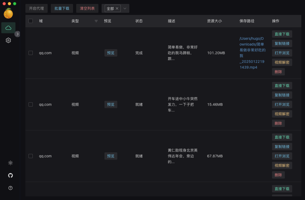The height and width of the screenshot is (200, 305).
Task: Check the row for 黄仁勋 video
Action: pos(30,156)
